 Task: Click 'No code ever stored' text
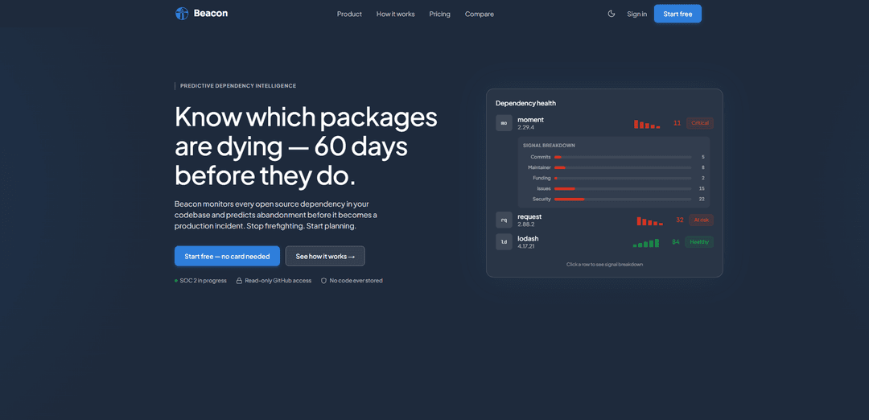coord(356,281)
